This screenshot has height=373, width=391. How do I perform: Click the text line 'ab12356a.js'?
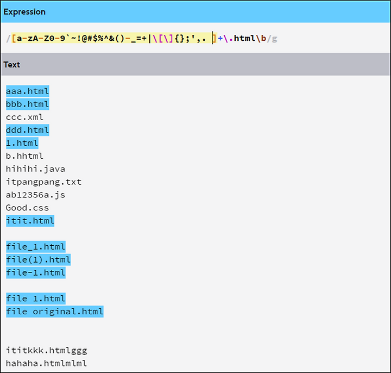coord(35,195)
